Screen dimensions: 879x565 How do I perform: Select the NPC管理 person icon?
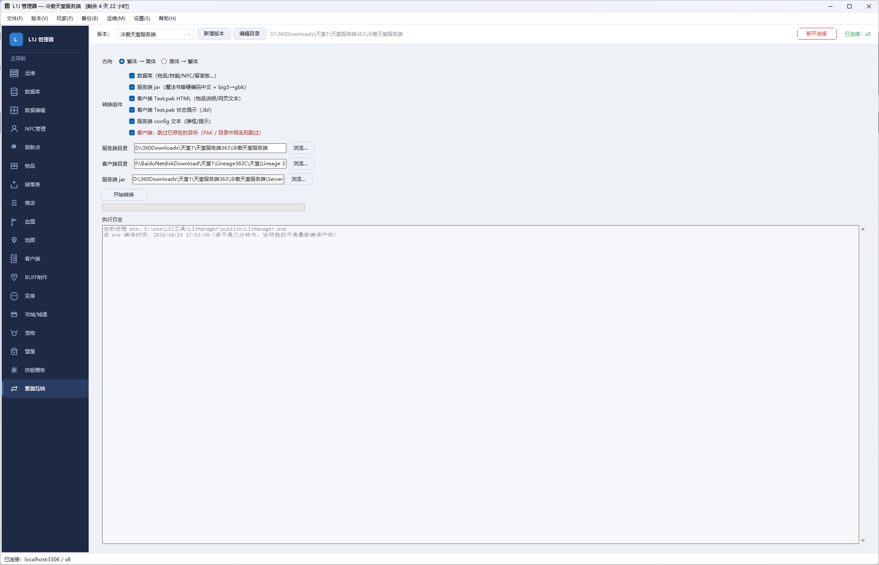tap(14, 129)
